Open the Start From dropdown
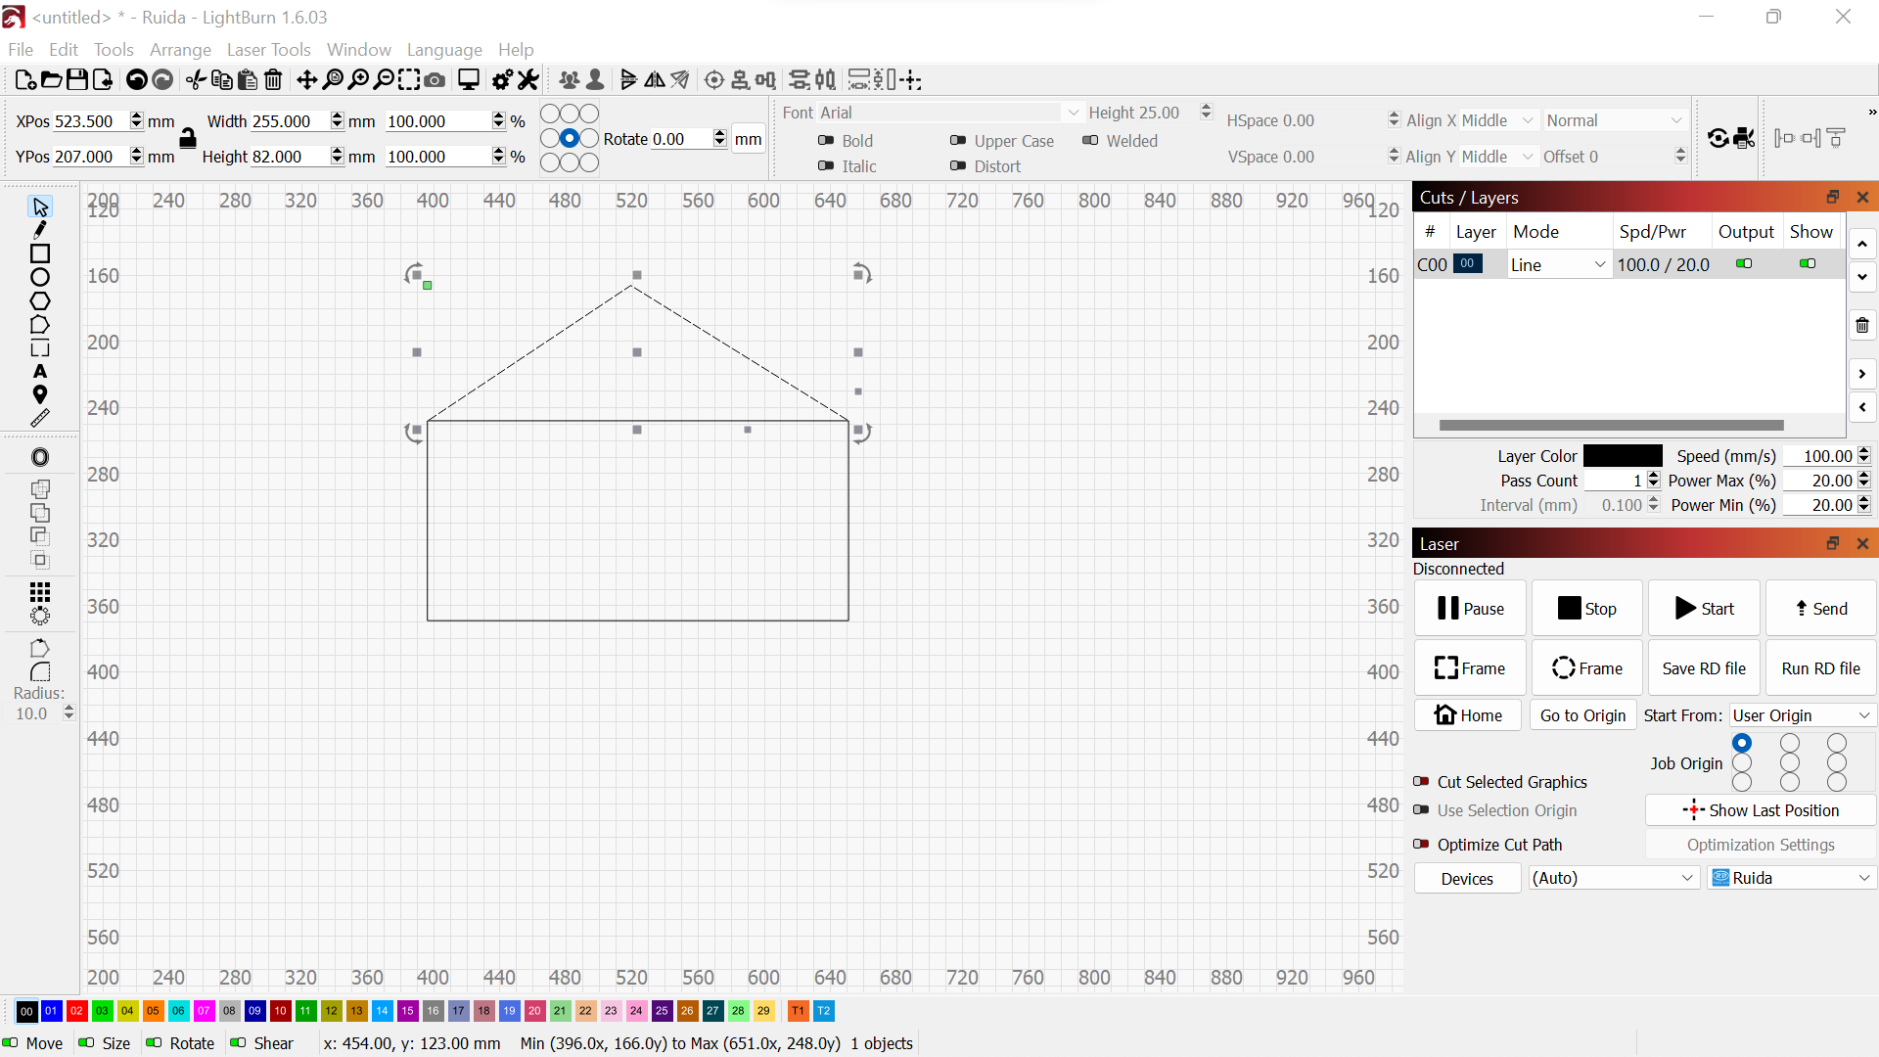Viewport: 1879px width, 1057px height. click(x=1801, y=715)
